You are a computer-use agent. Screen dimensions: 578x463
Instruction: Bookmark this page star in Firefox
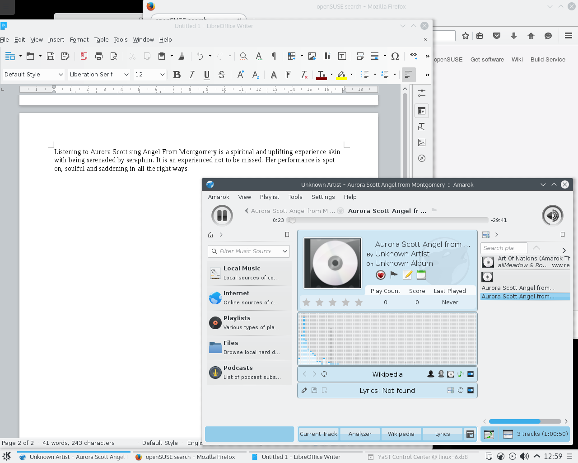point(466,36)
